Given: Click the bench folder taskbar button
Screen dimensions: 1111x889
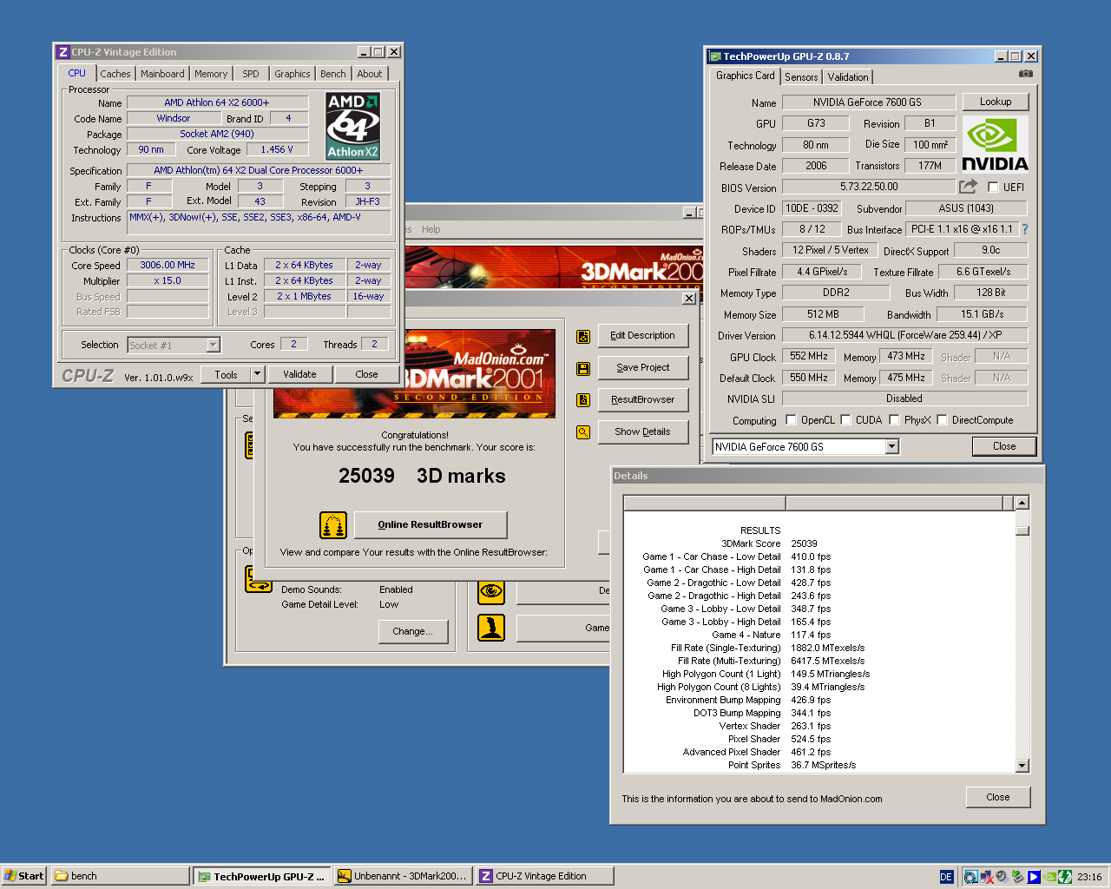Looking at the screenshot, I should click(x=120, y=876).
